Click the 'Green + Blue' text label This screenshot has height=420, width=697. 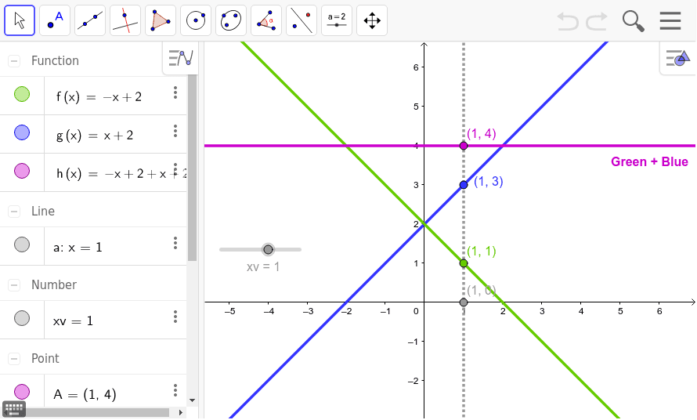pos(649,161)
